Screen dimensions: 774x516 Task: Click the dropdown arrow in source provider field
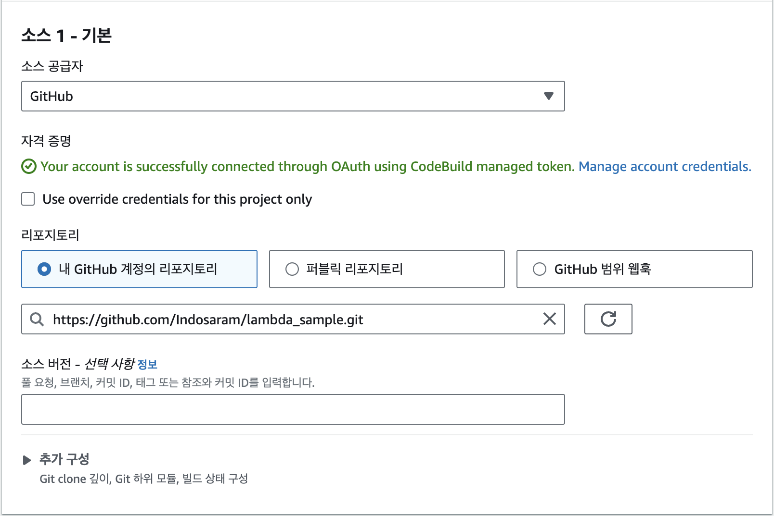pyautogui.click(x=548, y=96)
